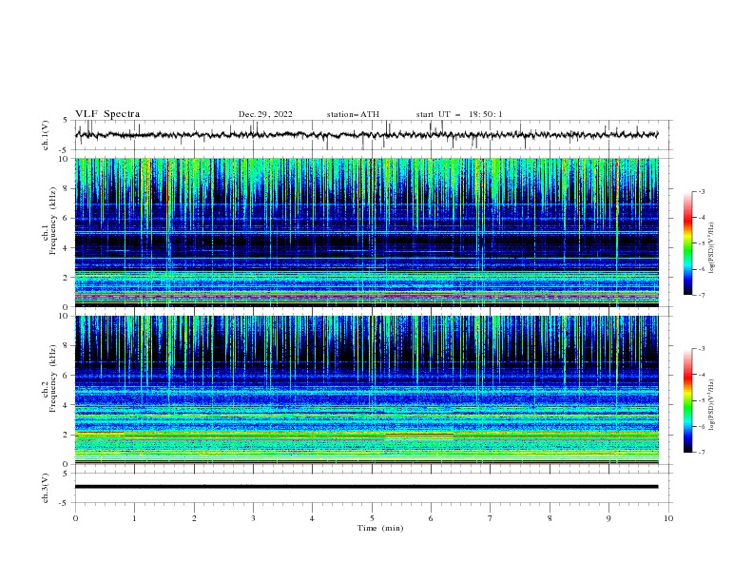The width and height of the screenshot is (753, 582).
Task: Click the "ch.1(V)" axis label
Action: click(x=46, y=135)
